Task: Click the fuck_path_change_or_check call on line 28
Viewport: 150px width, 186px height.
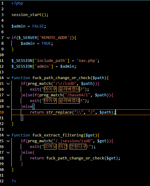Action: (x=75, y=158)
